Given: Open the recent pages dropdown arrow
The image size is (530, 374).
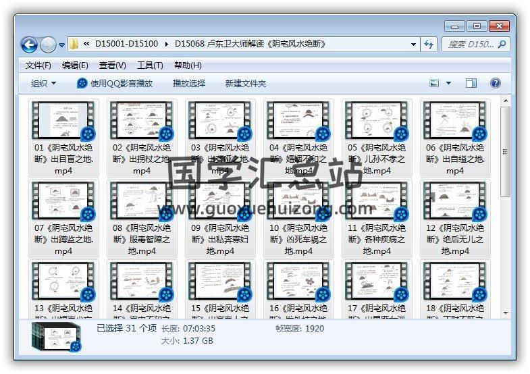Looking at the screenshot, I should (61, 45).
